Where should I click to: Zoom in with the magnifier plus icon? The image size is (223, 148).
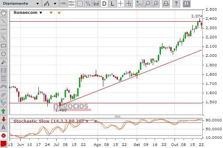coord(156,4)
